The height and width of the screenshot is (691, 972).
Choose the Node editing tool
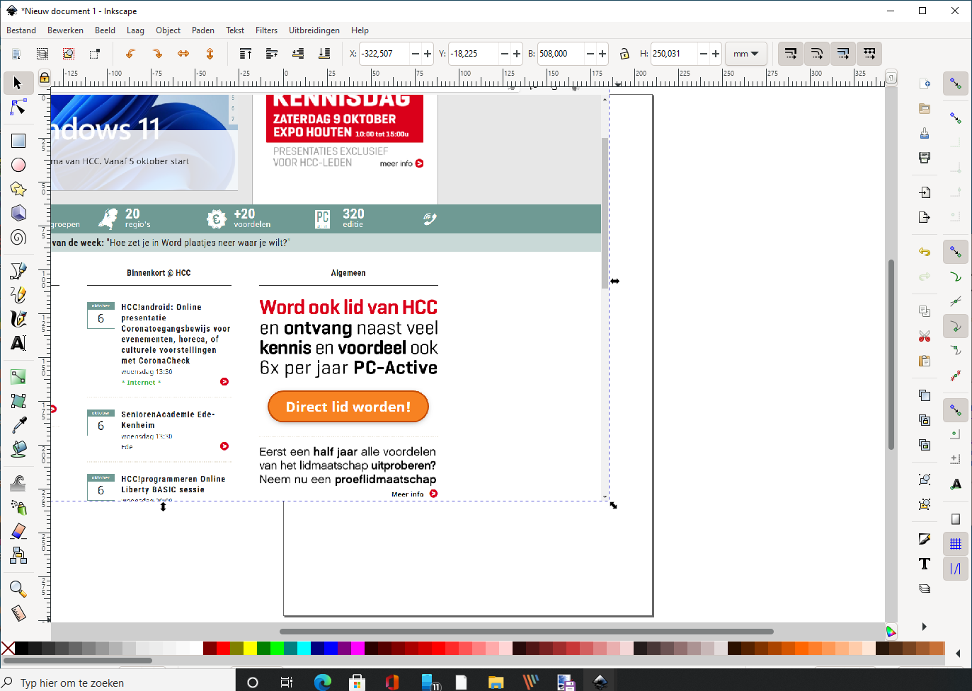(18, 108)
